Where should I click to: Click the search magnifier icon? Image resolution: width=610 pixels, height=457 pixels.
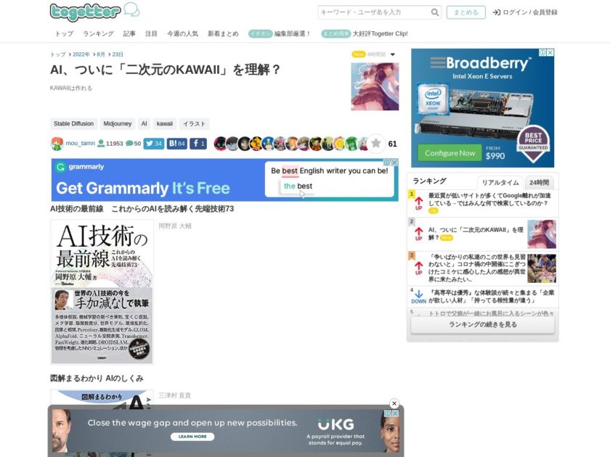[435, 12]
